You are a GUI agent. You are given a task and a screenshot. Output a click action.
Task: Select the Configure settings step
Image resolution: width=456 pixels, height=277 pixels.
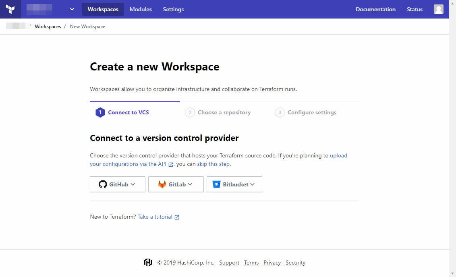point(312,112)
